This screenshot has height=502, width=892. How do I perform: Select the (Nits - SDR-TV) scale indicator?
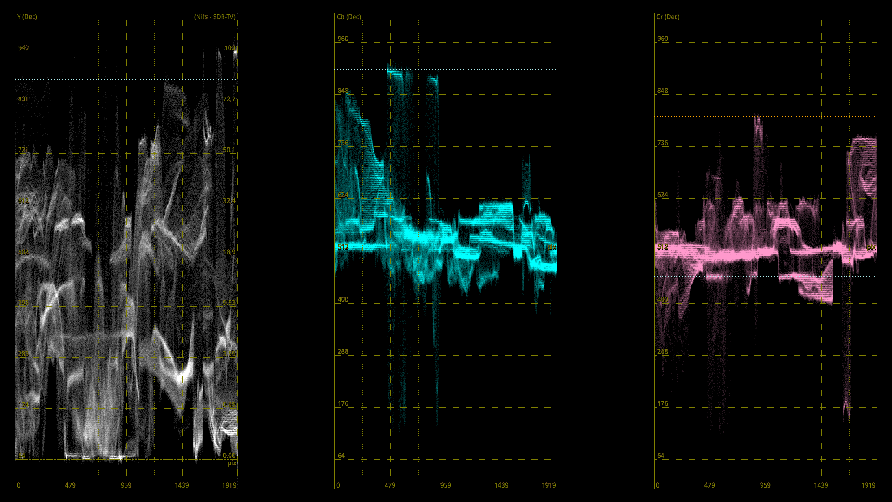pyautogui.click(x=215, y=17)
